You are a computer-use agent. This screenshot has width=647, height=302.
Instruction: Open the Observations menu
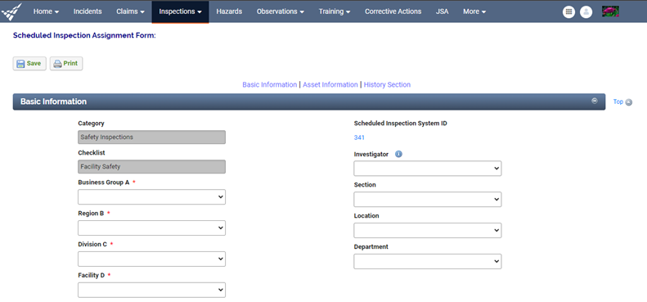pos(281,11)
